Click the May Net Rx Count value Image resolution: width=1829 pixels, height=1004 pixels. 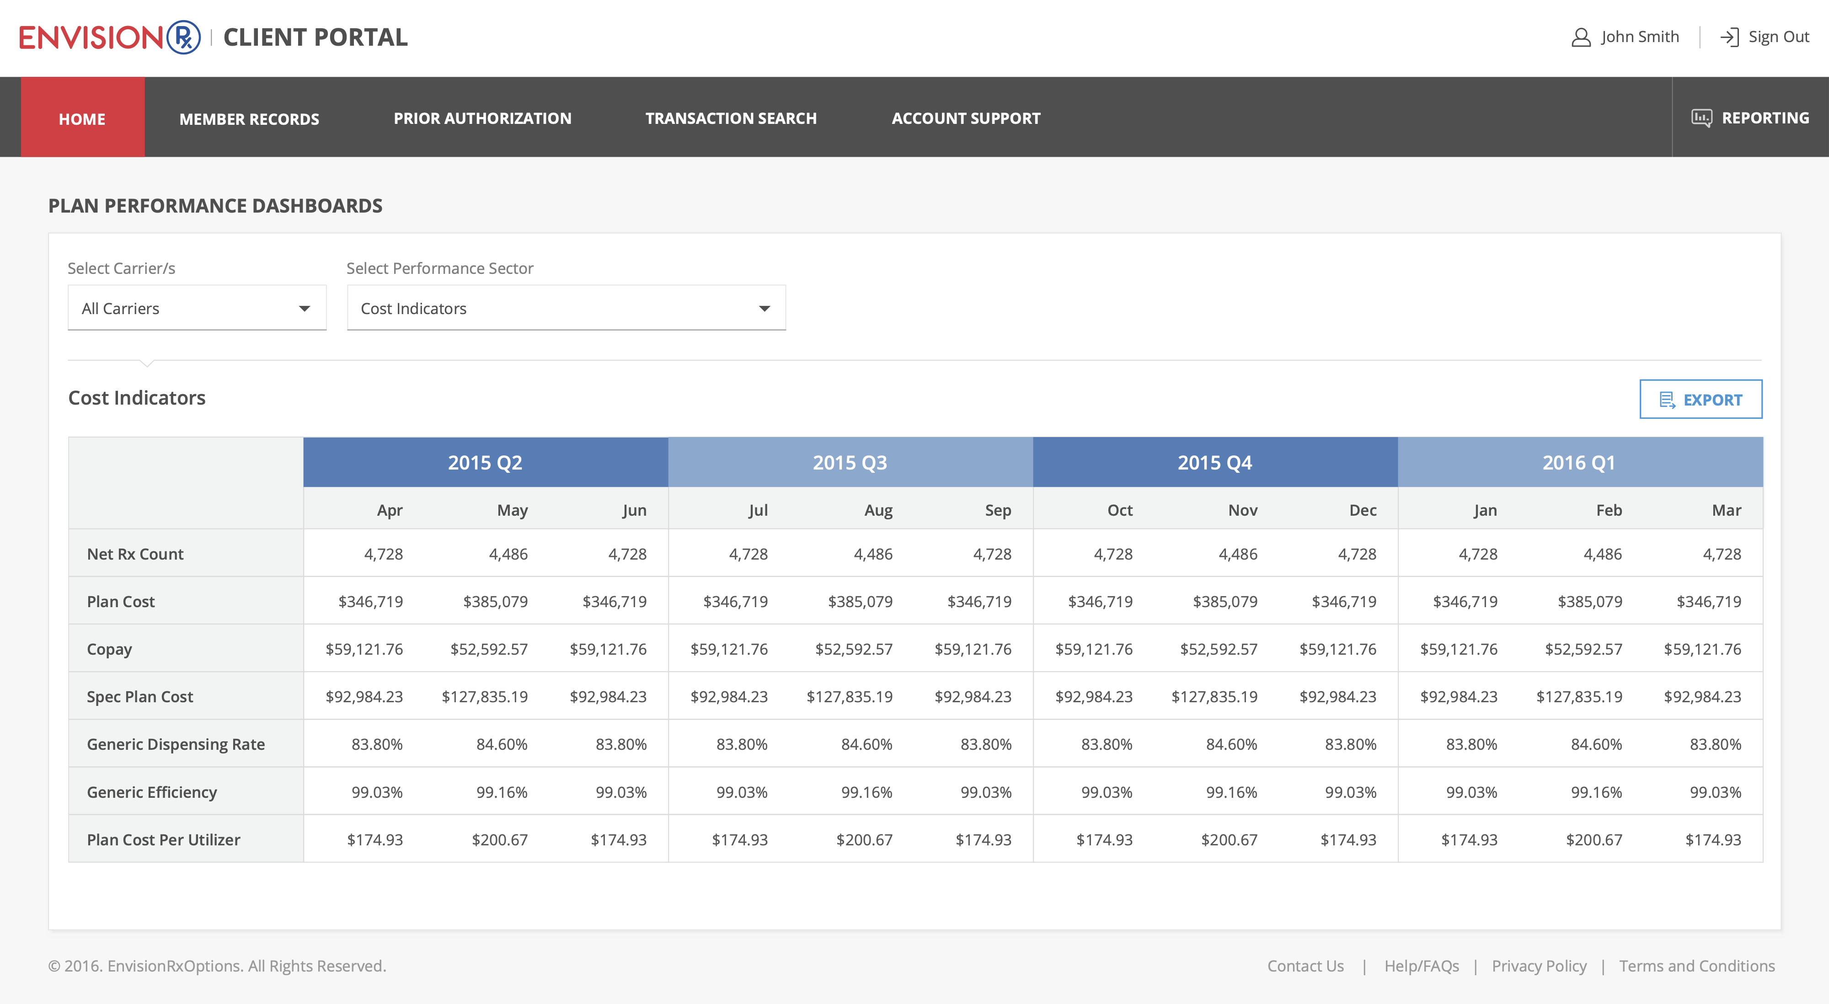coord(508,554)
